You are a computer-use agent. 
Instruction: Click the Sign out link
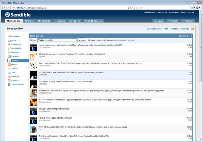coord(191,12)
